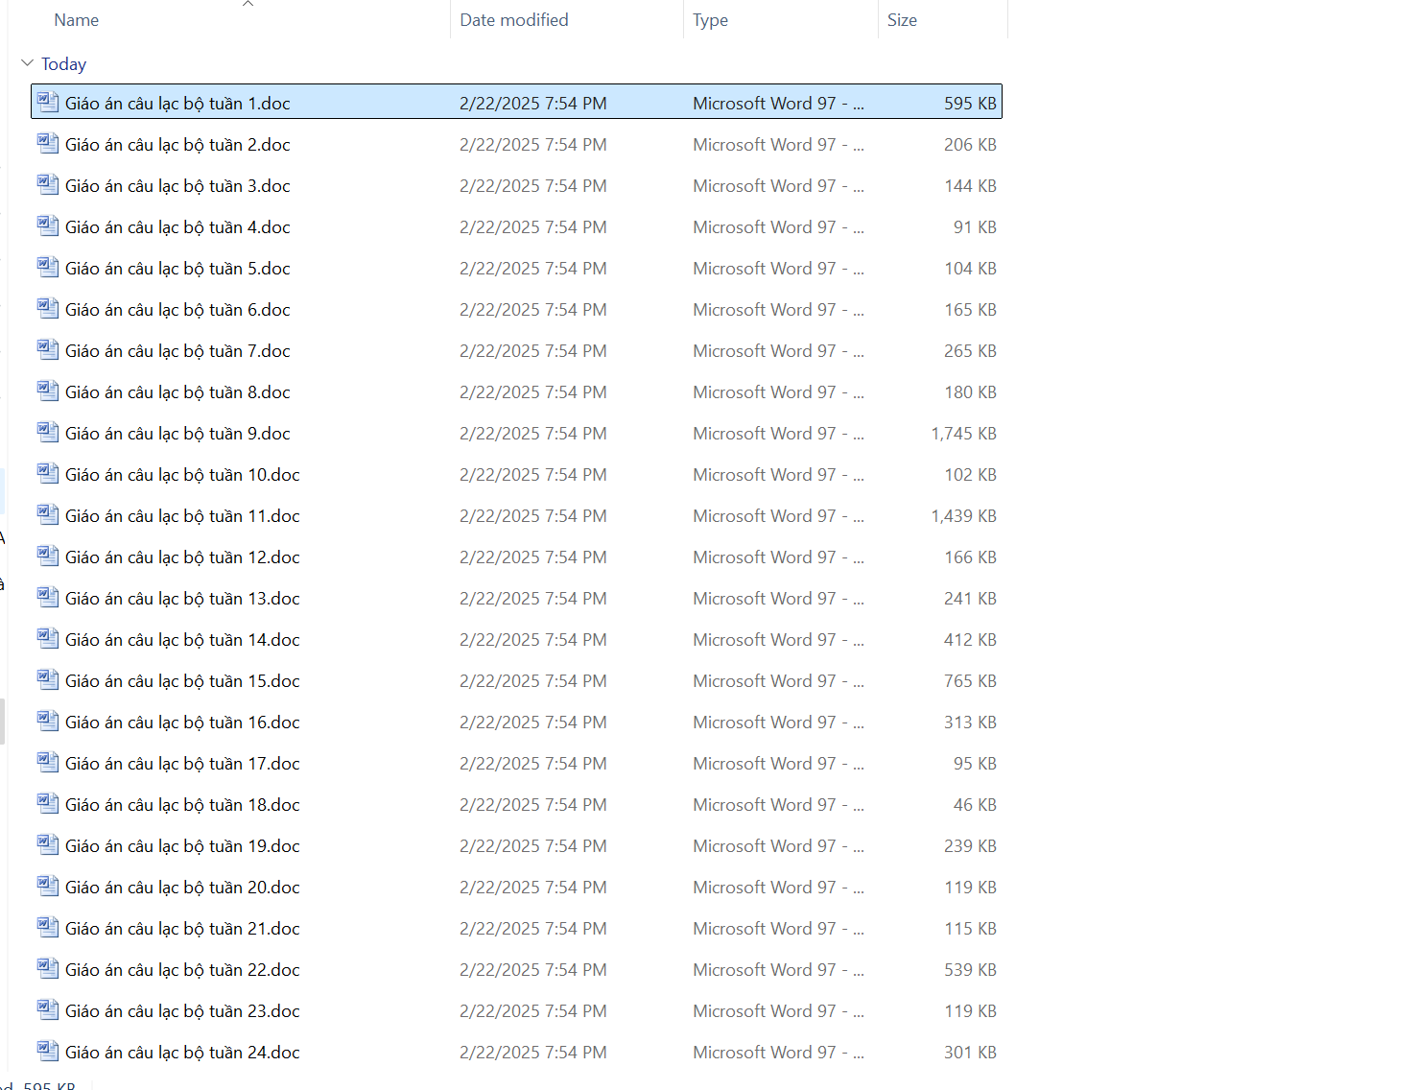Click the Size column header
1417x1090 pixels.
(x=902, y=20)
